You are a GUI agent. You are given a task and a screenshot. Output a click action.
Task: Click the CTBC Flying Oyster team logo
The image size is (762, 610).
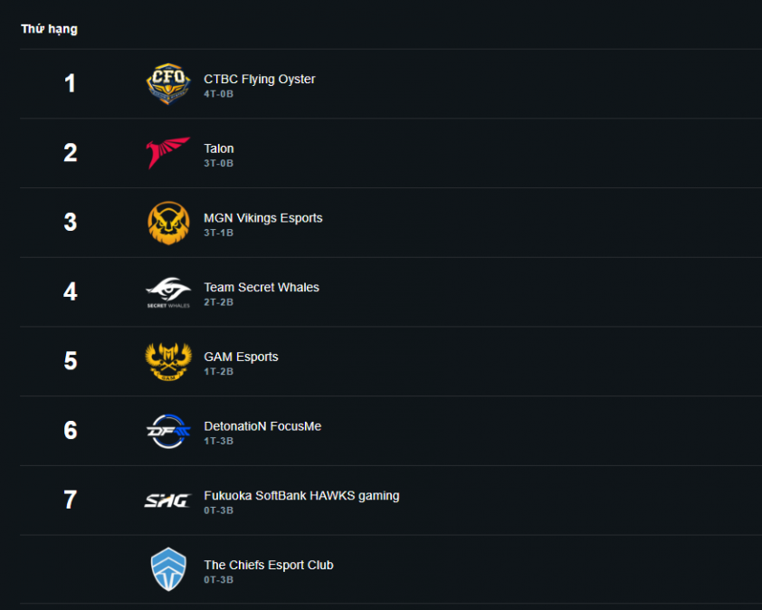click(168, 84)
